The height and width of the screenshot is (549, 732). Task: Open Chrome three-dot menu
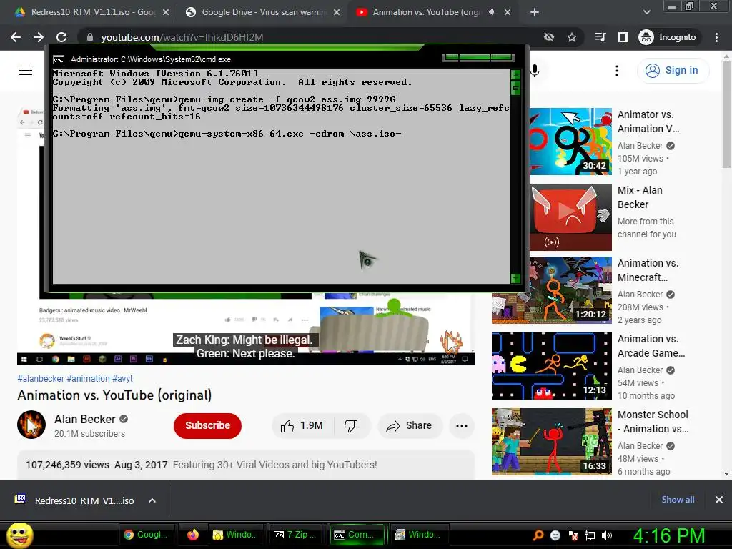tap(716, 37)
